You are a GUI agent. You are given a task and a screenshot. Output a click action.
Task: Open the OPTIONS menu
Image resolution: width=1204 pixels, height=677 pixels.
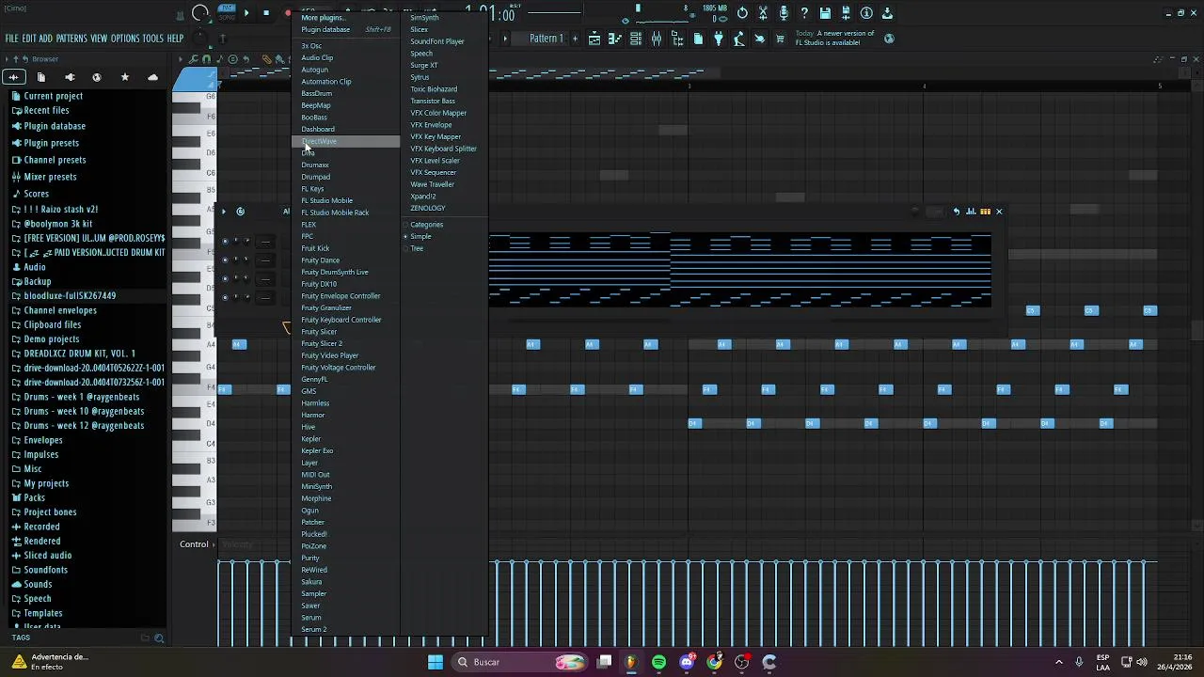pyautogui.click(x=125, y=39)
